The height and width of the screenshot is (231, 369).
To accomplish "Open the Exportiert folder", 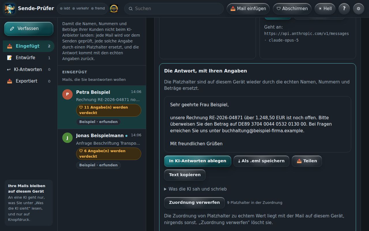I will point(29,81).
